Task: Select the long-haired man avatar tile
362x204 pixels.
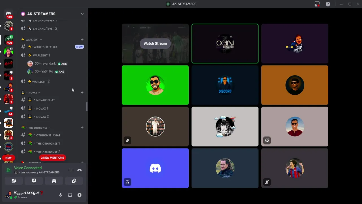Action: 225,168
